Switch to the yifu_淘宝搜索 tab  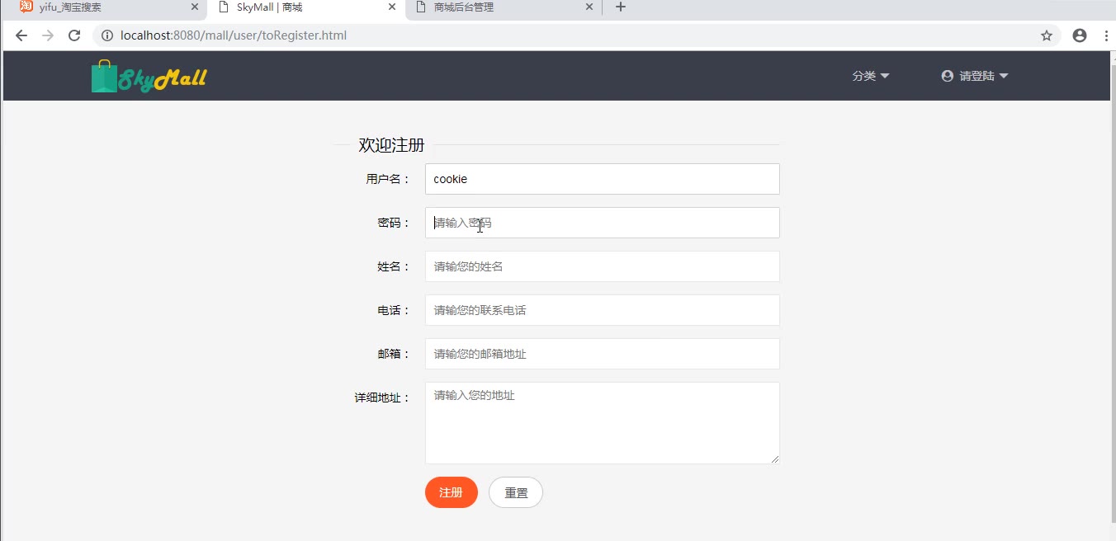pyautogui.click(x=109, y=7)
